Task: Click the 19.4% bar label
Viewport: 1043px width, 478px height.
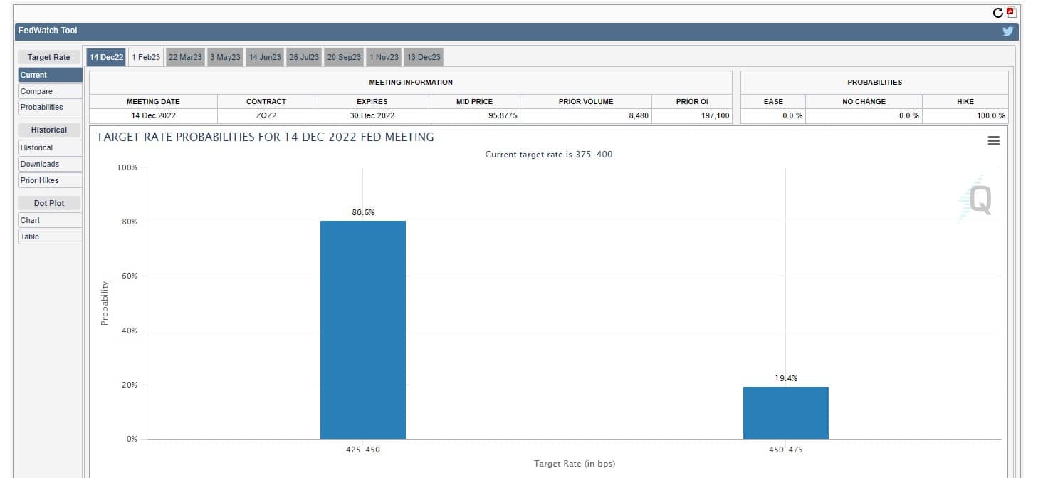Action: tap(786, 378)
